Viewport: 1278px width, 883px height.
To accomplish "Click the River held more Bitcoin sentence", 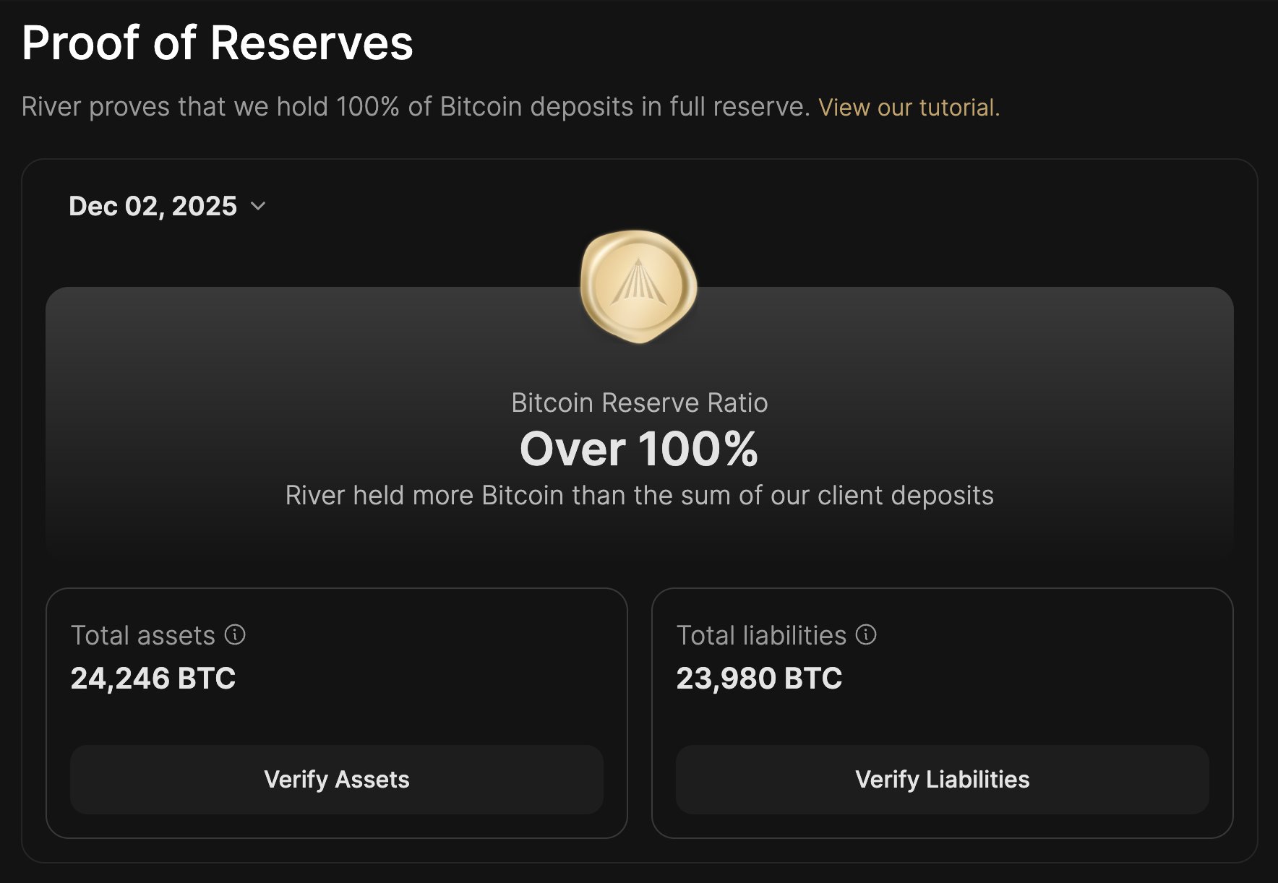I will click(639, 495).
